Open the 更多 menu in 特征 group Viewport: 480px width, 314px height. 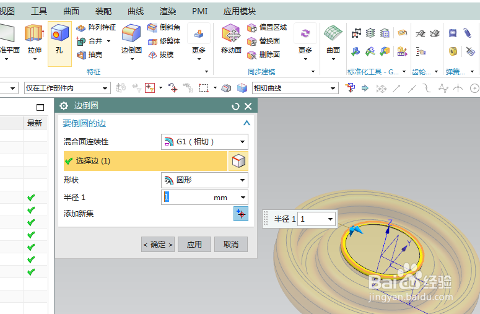tap(199, 41)
